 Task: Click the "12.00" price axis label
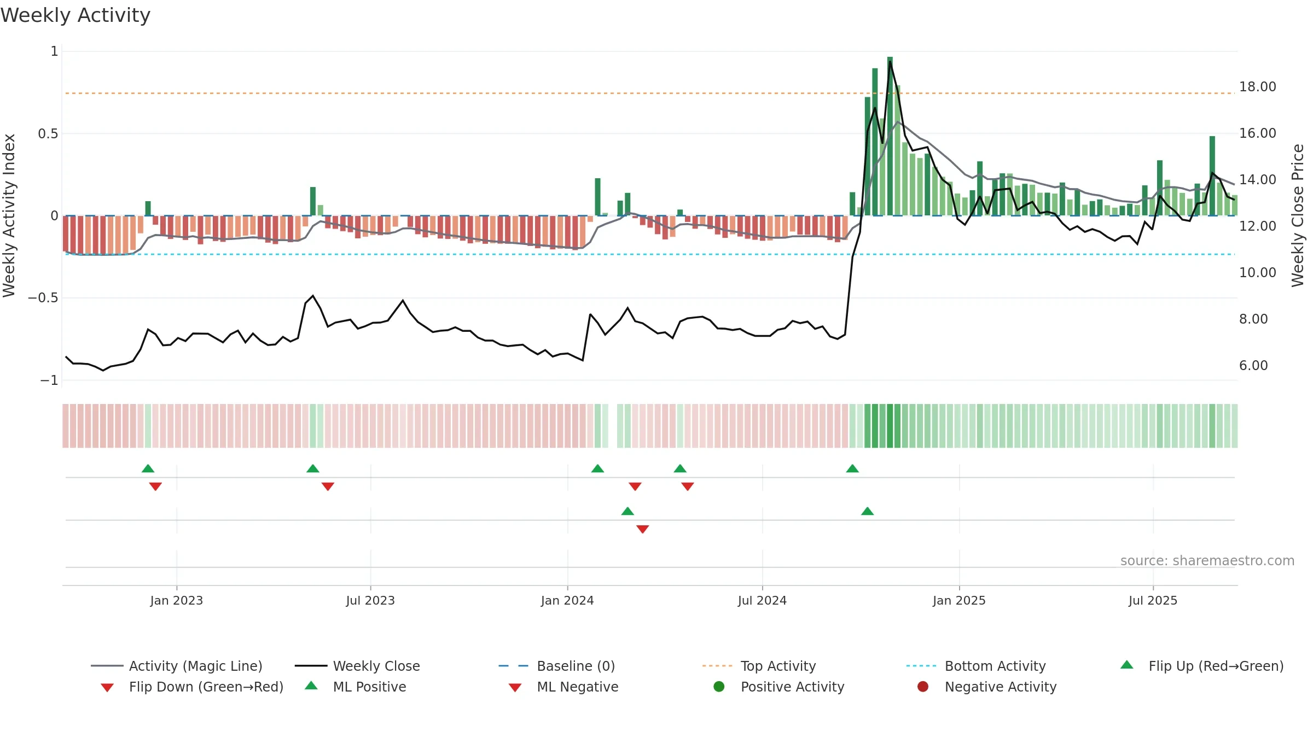click(1257, 226)
